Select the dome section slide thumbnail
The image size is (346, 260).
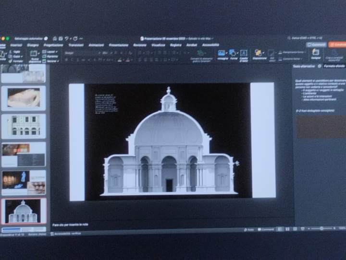tap(24, 211)
